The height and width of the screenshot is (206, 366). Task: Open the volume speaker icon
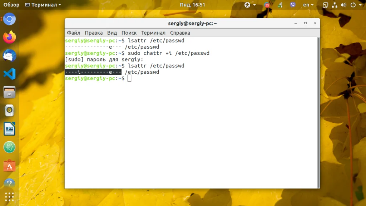coord(343,5)
